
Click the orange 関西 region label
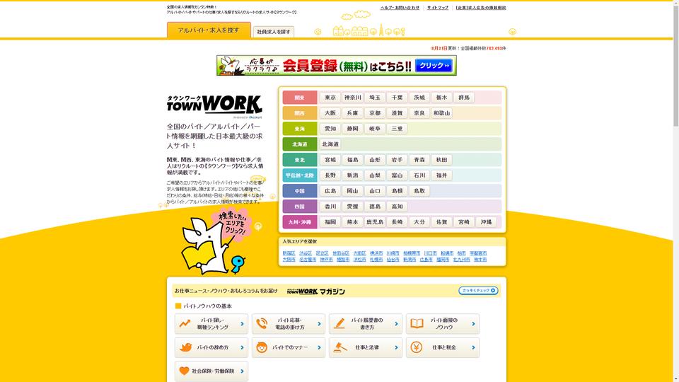pos(300,113)
